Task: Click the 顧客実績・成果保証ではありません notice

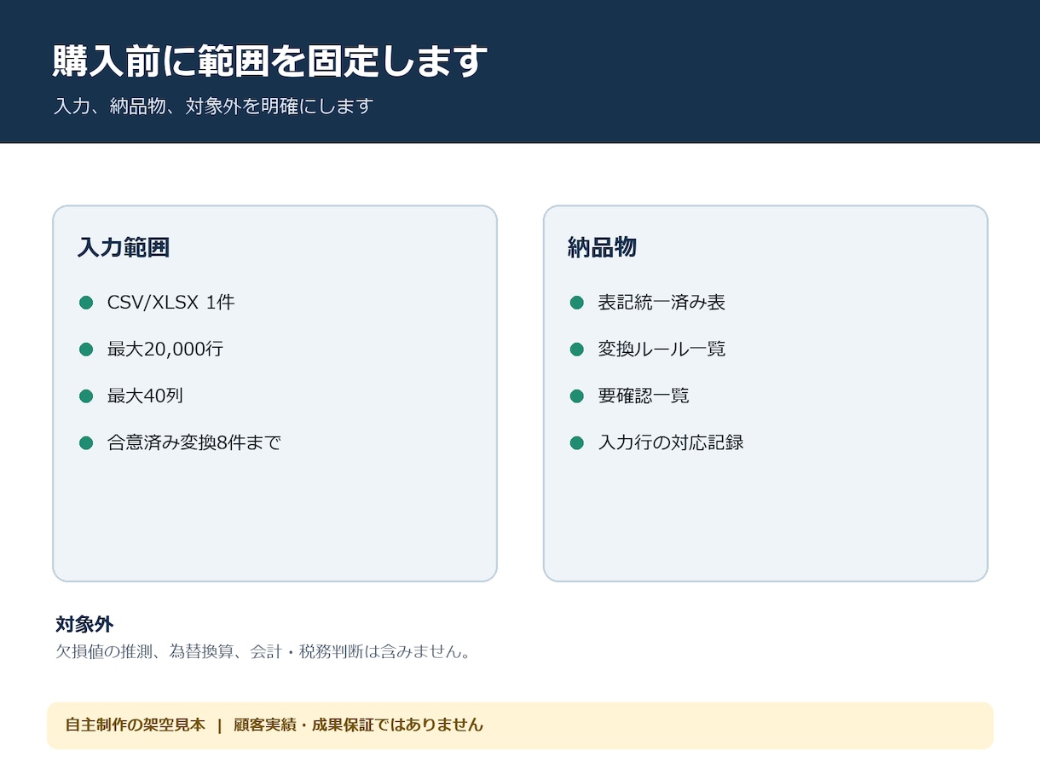Action: (x=359, y=725)
